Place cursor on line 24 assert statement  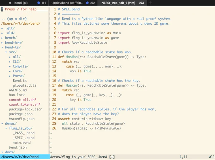(x=85, y=119)
